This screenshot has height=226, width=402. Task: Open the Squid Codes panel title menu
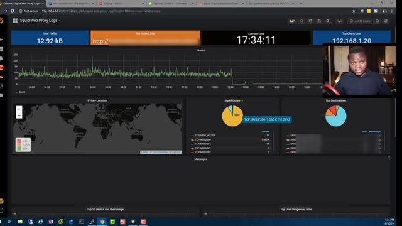point(234,100)
